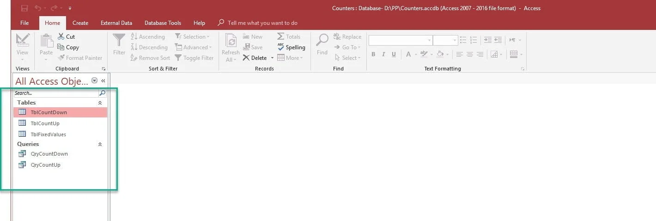Open the Help tab

coord(199,23)
